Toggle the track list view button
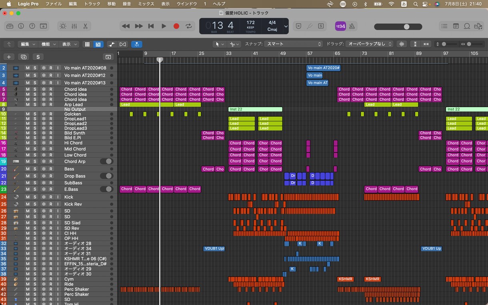The height and width of the screenshot is (305, 488). pyautogui.click(x=98, y=44)
